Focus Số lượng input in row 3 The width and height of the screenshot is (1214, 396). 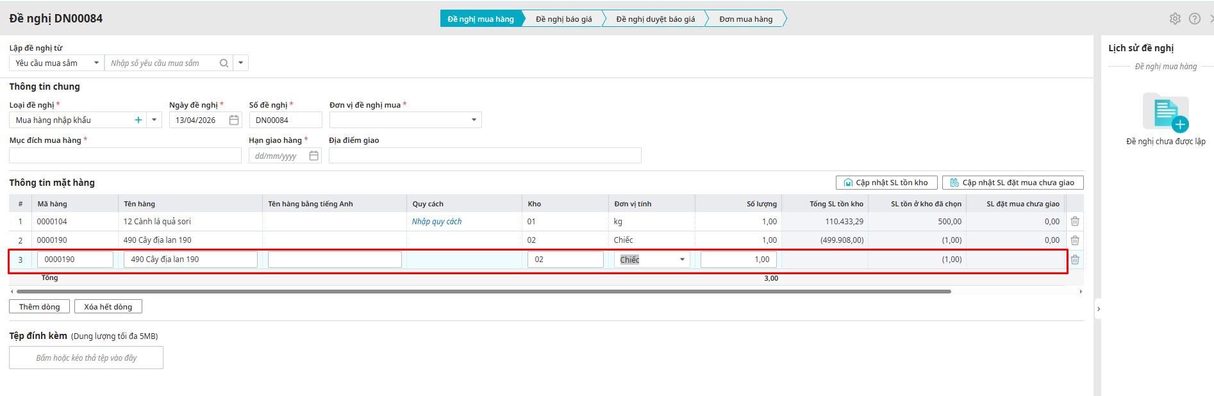click(x=738, y=260)
